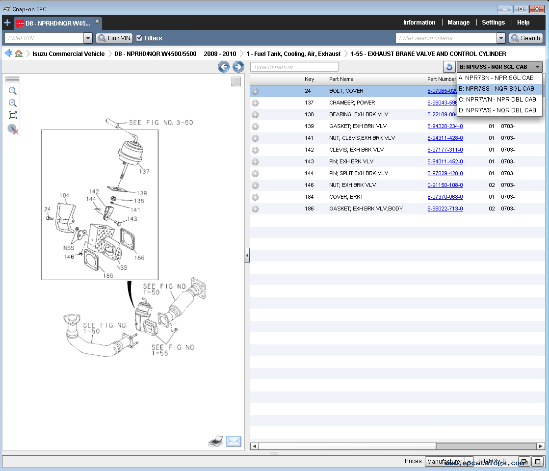Select D: NPR7WS - NQR DBL CAB option
Image resolution: width=549 pixels, height=471 pixels.
click(x=499, y=110)
